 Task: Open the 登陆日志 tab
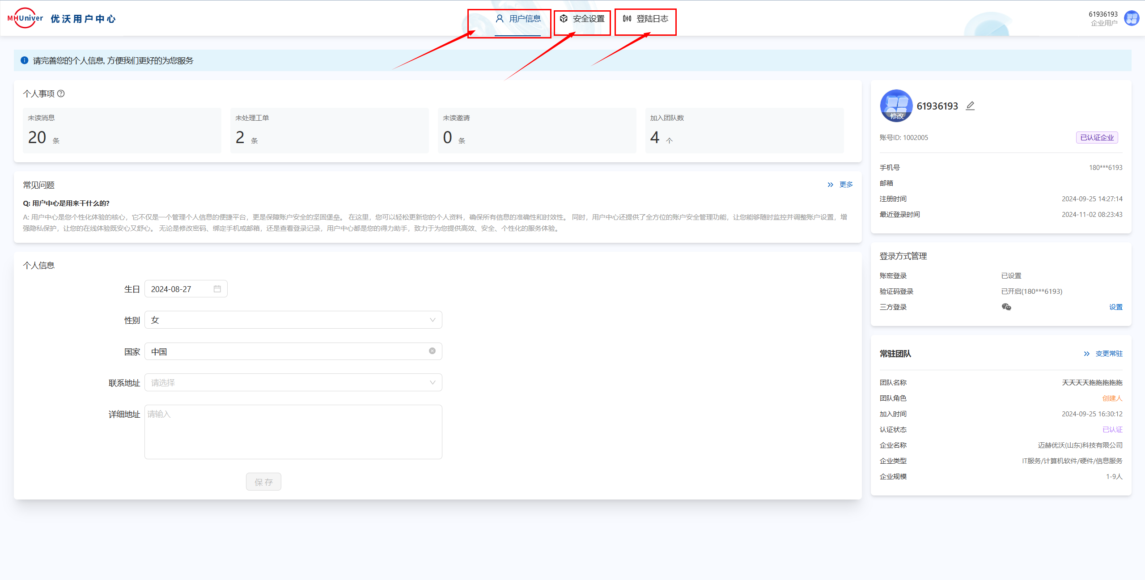coord(645,19)
